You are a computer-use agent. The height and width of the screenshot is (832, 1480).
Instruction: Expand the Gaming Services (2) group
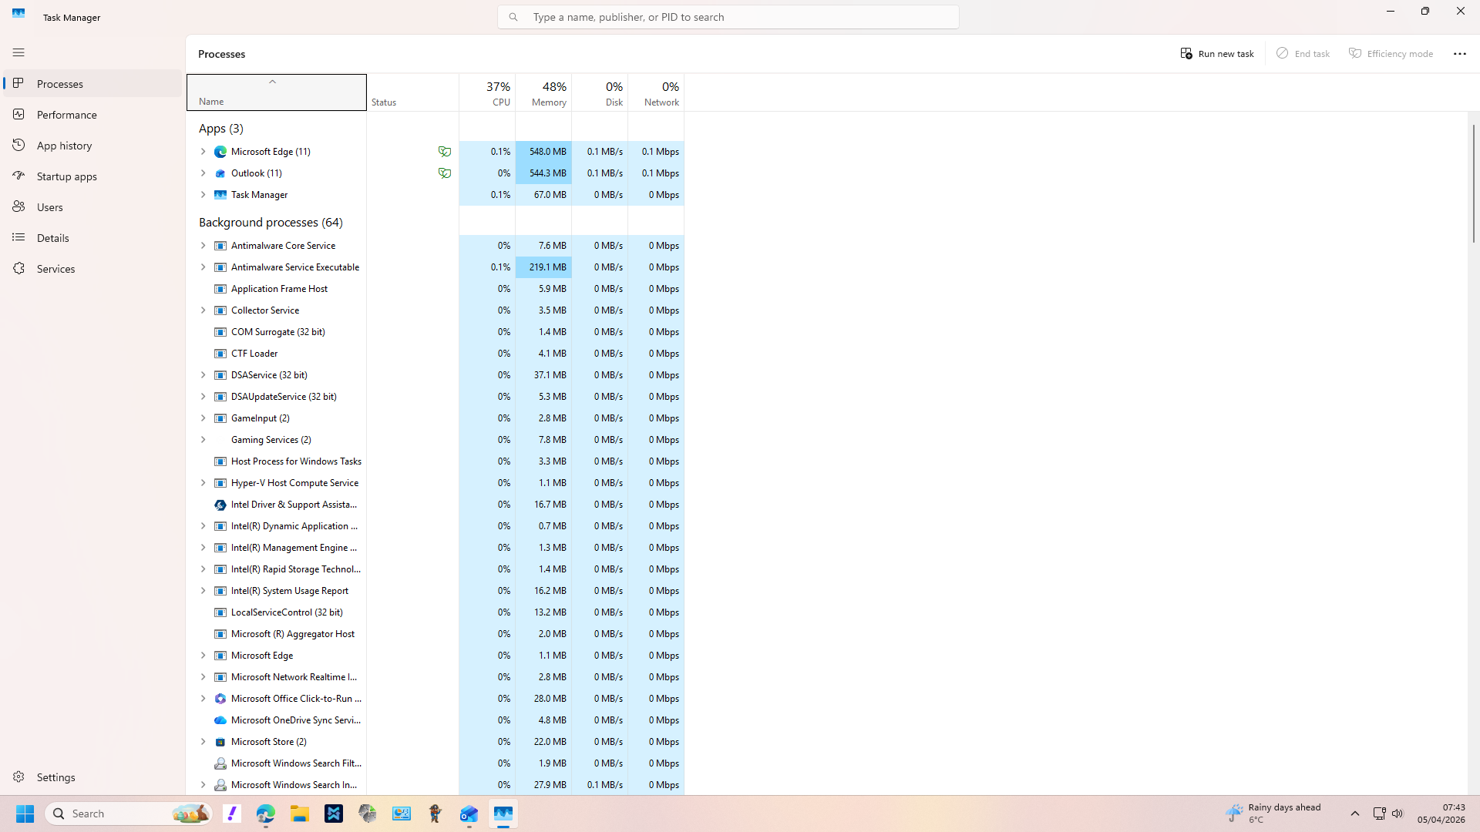pos(203,440)
